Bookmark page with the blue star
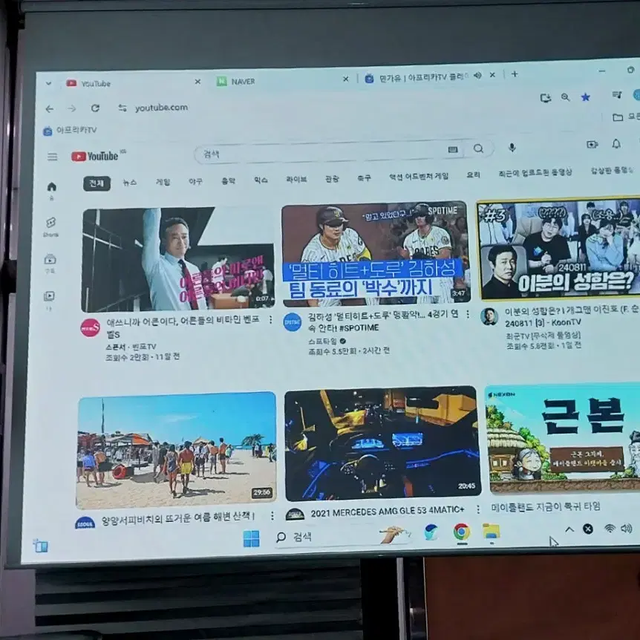 (x=586, y=97)
